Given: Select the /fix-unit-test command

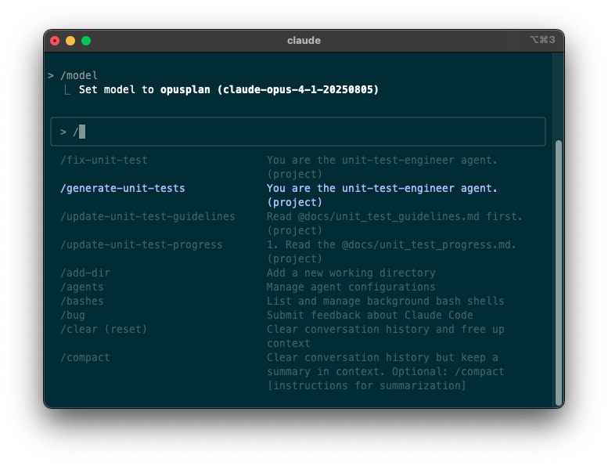Looking at the screenshot, I should coord(104,161).
